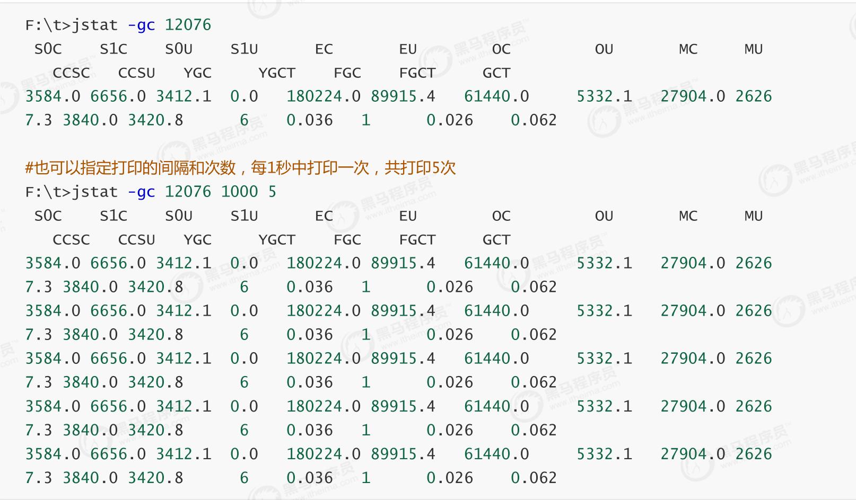Click "S0C" header in first output
The width and height of the screenshot is (856, 500).
[48, 49]
